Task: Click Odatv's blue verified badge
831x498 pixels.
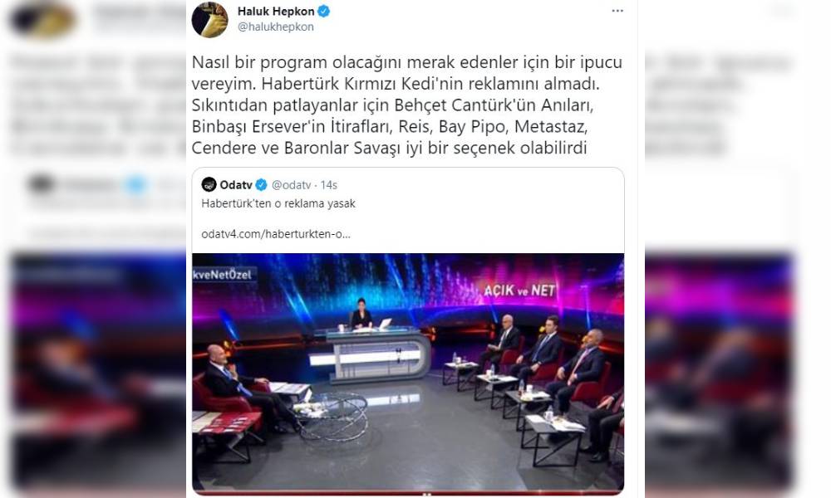Action: 261,185
